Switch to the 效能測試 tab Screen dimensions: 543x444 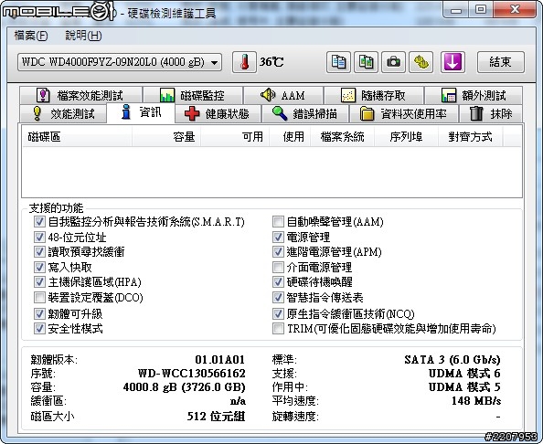(63, 113)
